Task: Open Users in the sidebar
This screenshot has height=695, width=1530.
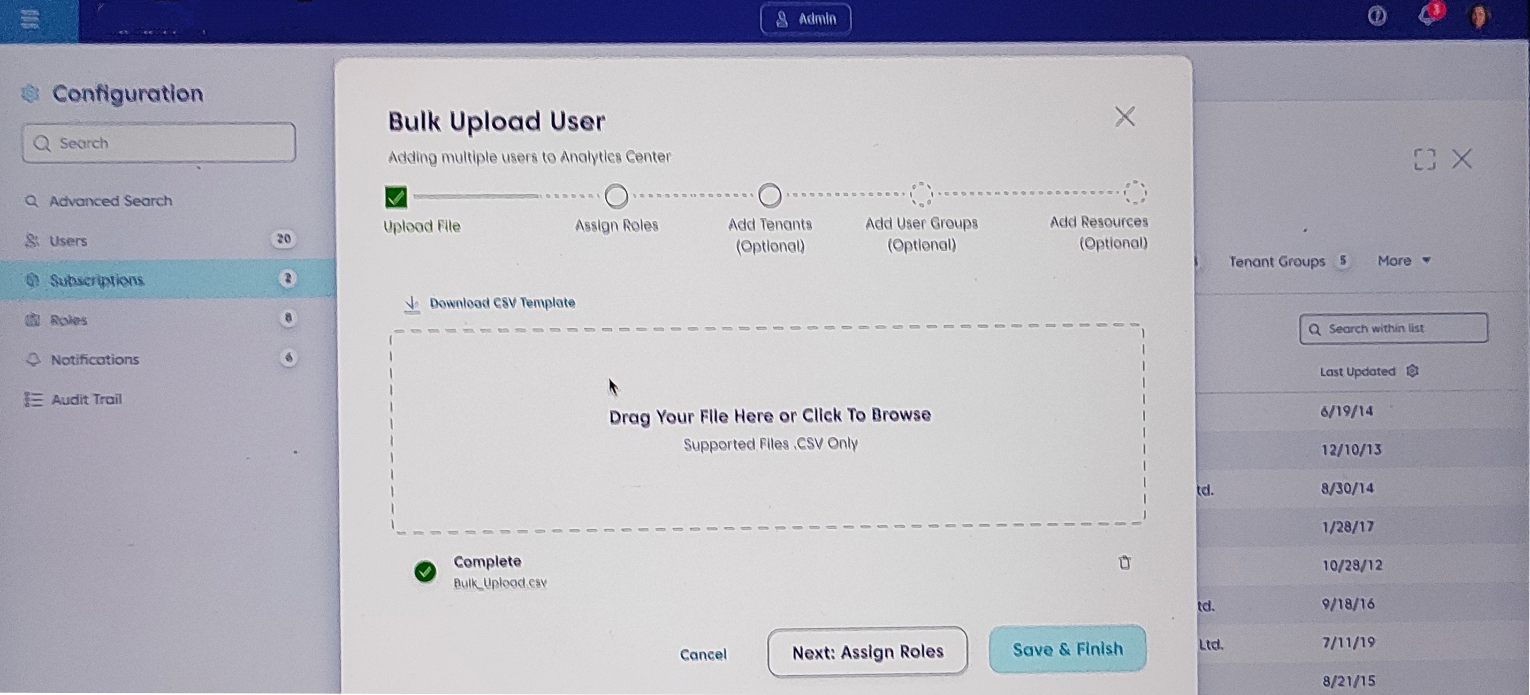Action: 68,241
